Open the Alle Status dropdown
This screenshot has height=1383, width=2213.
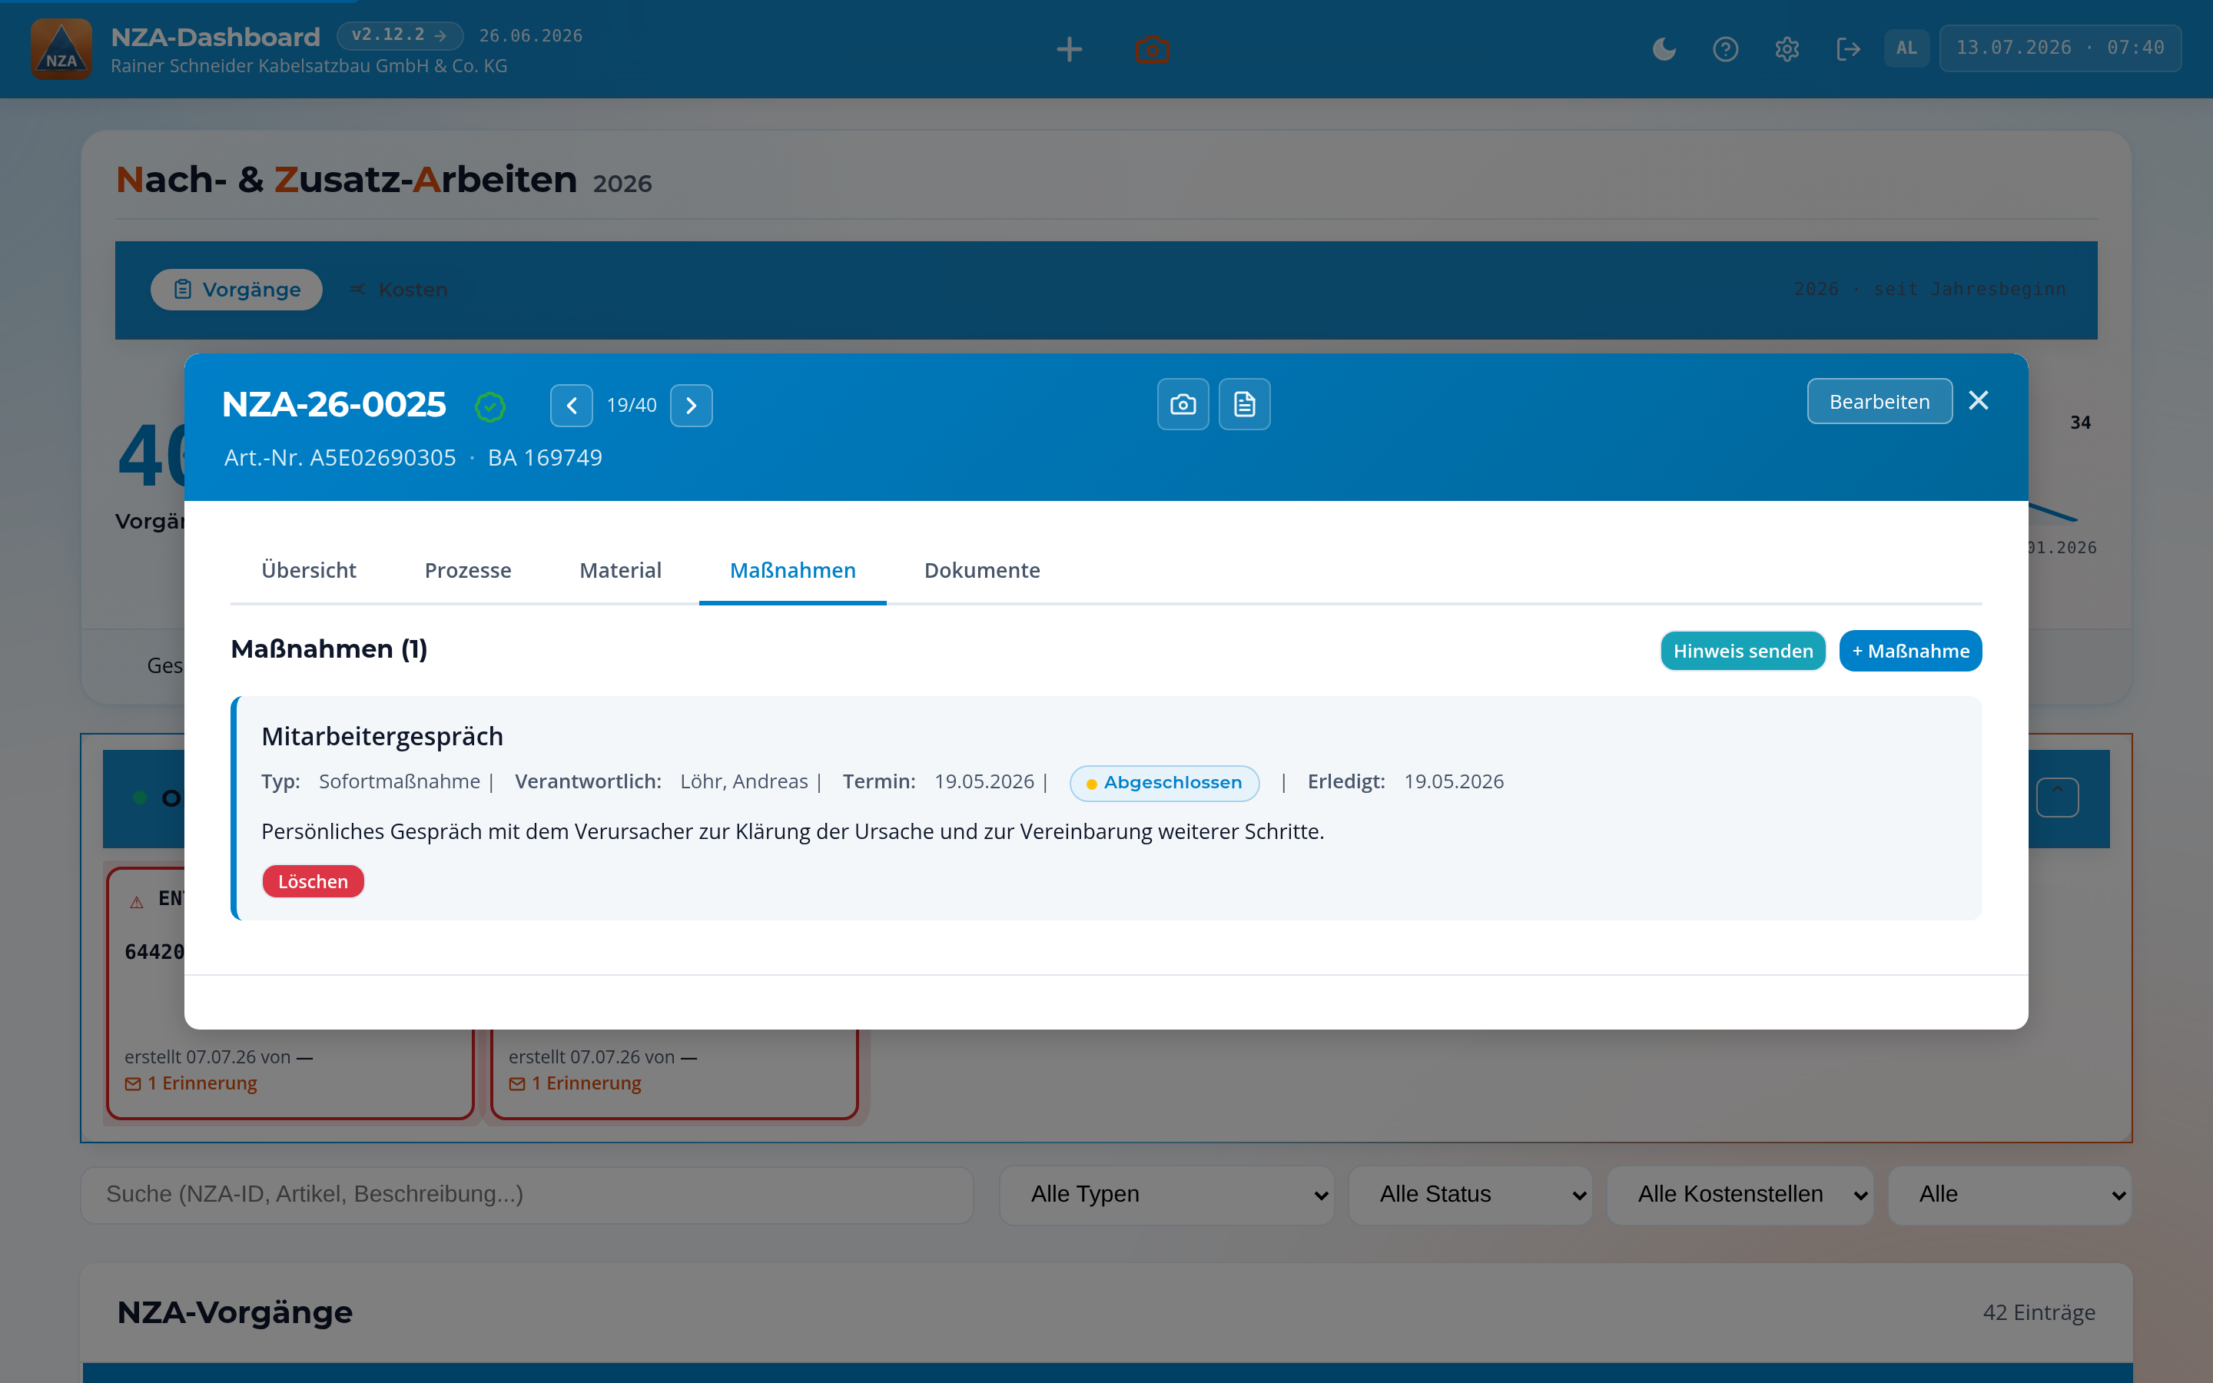click(1469, 1195)
